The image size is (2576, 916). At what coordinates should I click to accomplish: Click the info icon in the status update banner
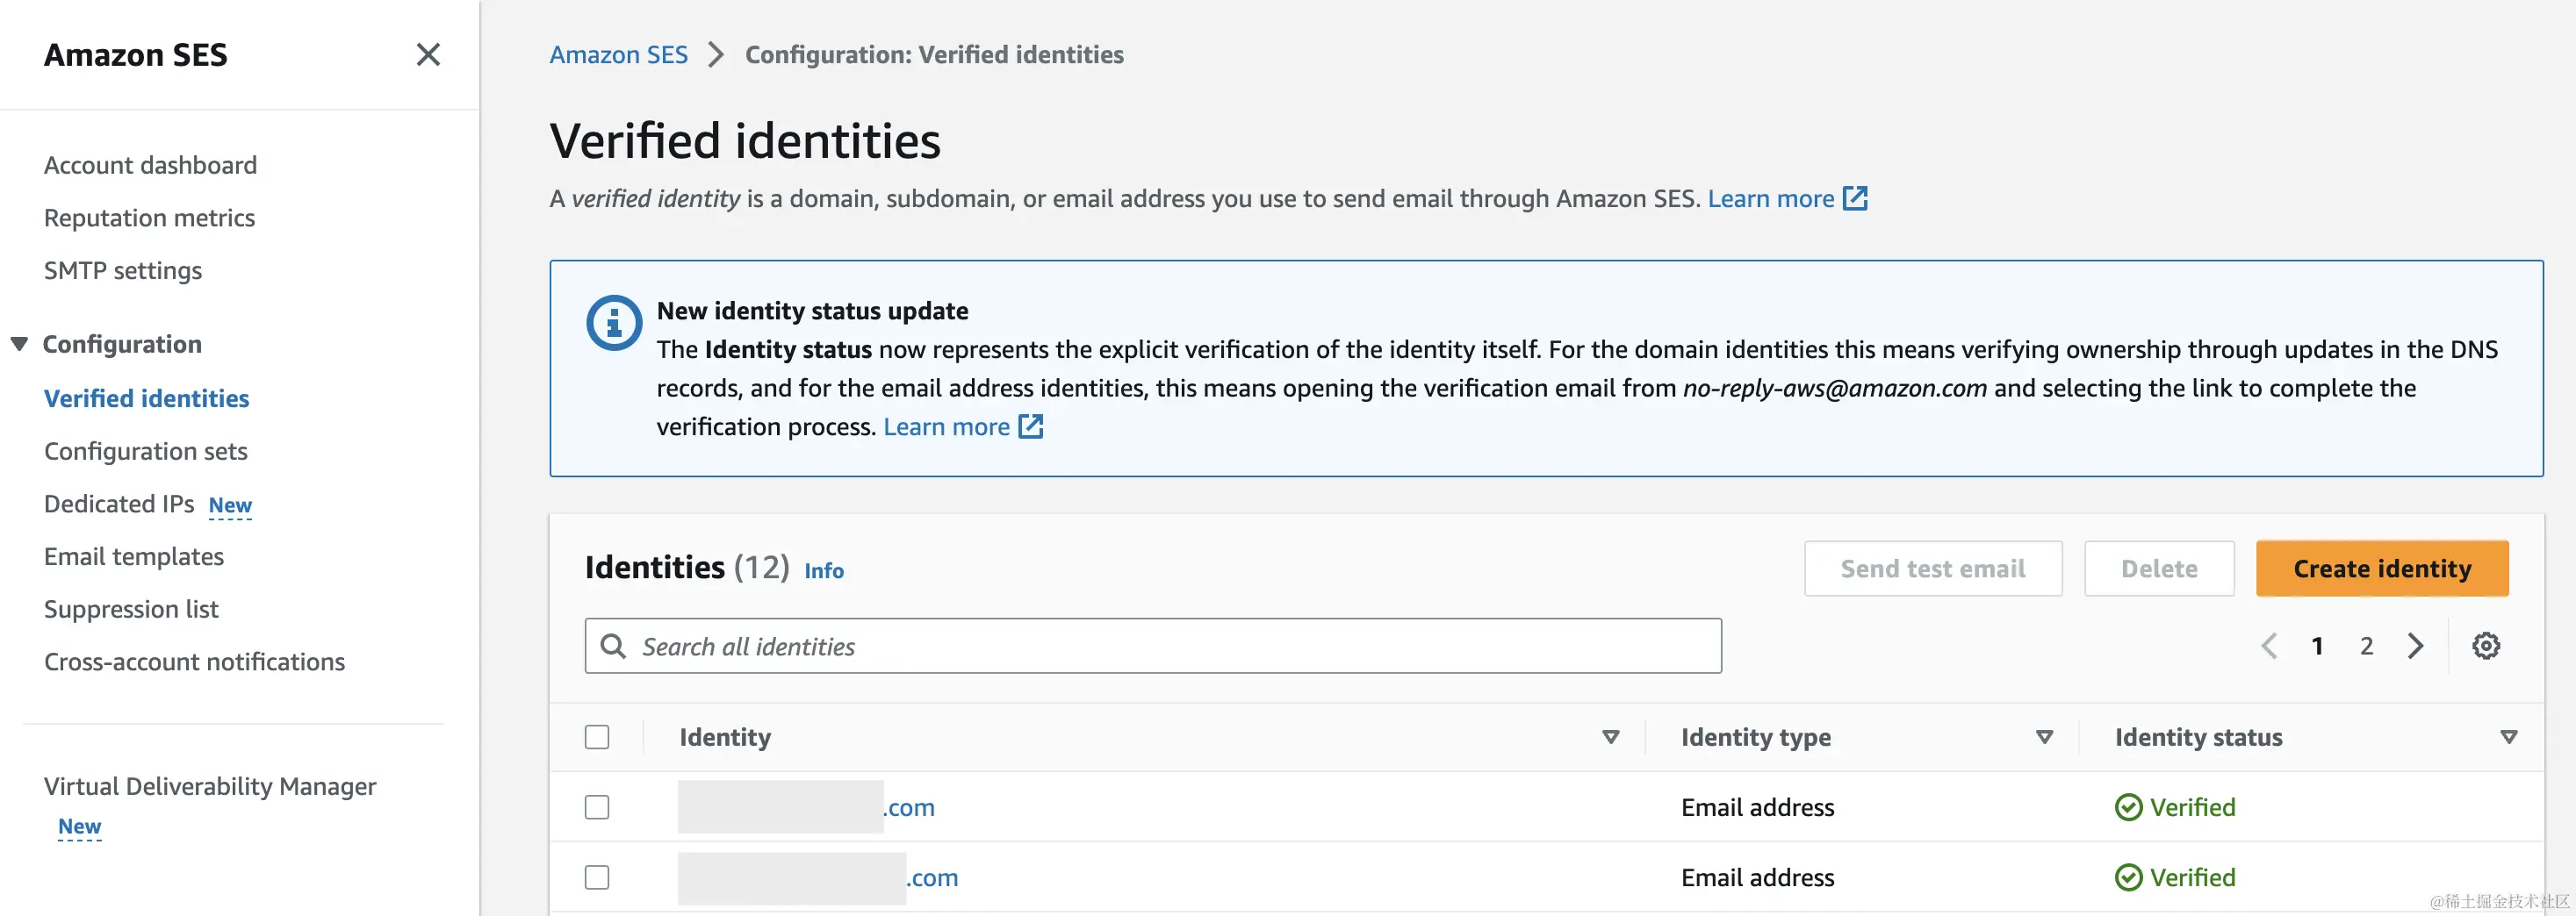point(613,323)
